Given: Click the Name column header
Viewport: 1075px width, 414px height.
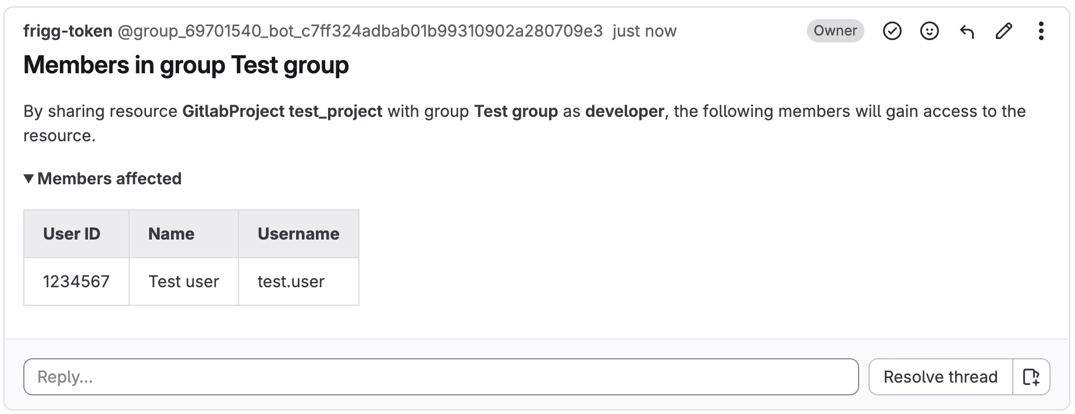Looking at the screenshot, I should [x=171, y=234].
